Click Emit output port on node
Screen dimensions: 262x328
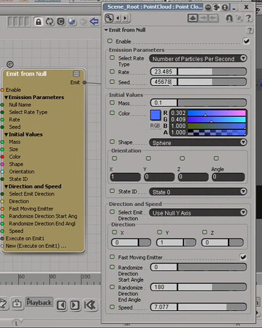tap(84, 83)
